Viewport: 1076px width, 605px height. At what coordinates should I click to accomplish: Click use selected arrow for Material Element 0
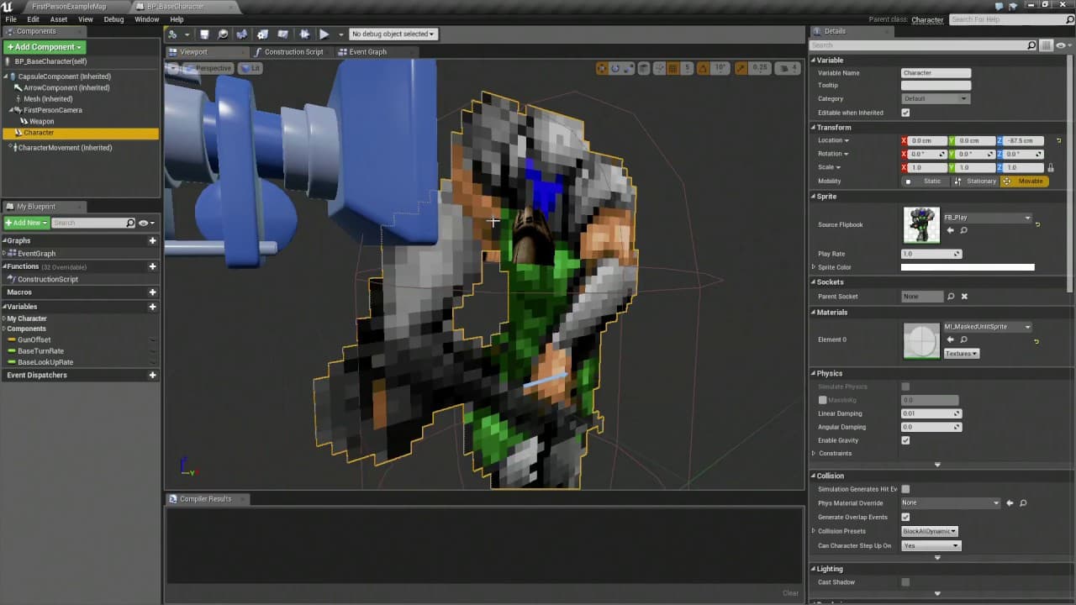pos(951,339)
